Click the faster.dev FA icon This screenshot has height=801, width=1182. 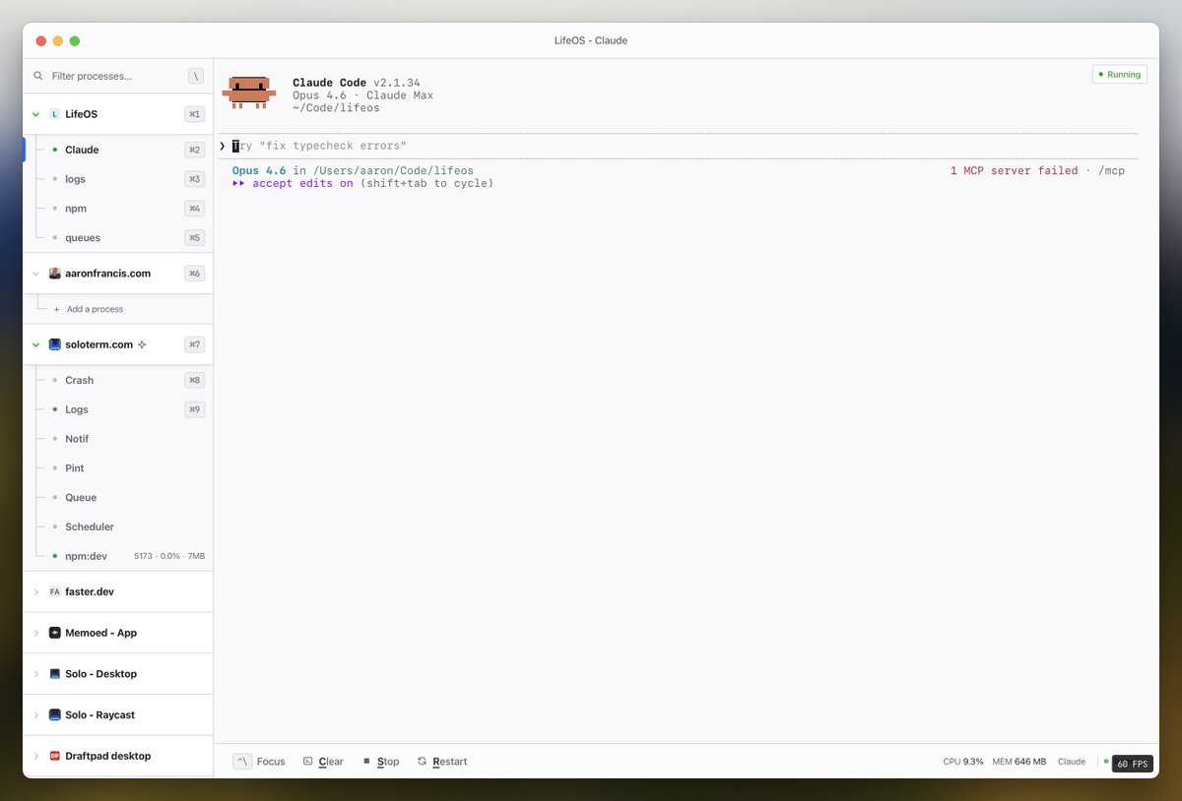pyautogui.click(x=55, y=592)
